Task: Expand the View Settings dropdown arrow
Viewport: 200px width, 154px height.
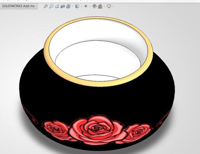Action: [x=113, y=6]
